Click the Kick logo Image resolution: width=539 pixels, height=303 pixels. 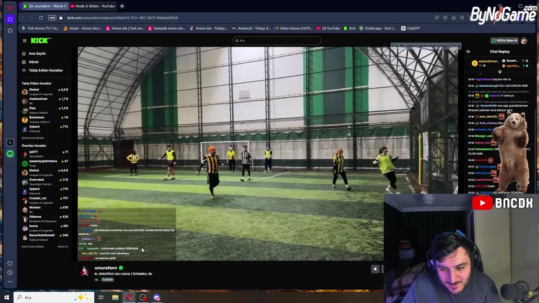point(41,40)
